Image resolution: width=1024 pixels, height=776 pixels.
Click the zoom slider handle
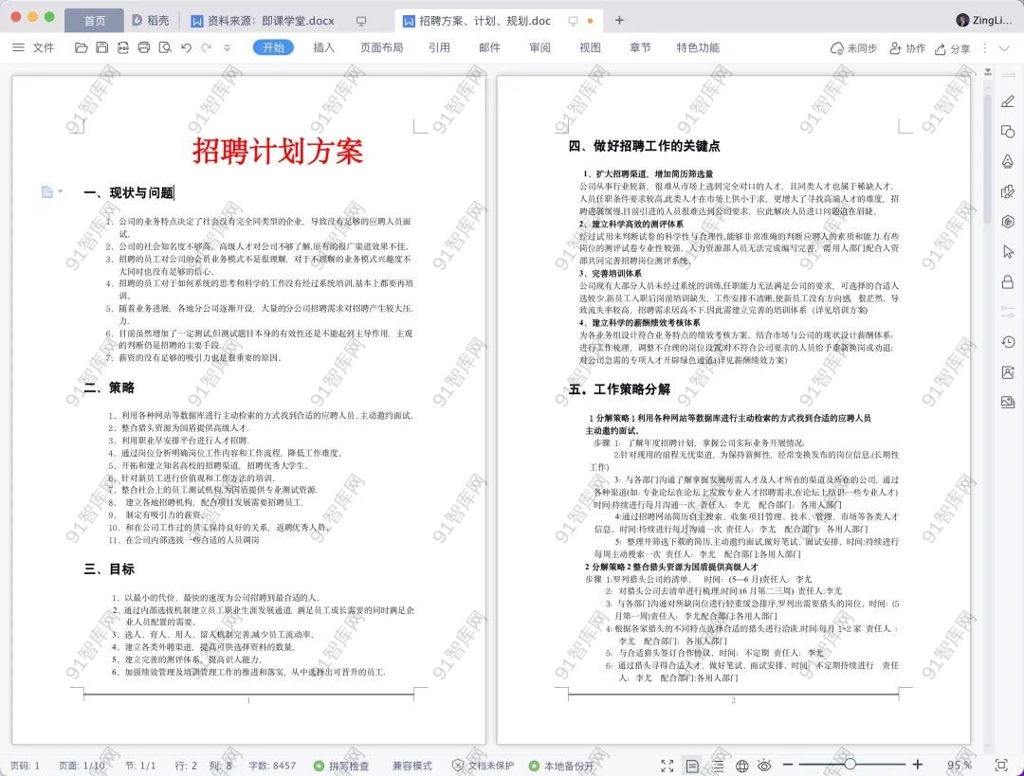coord(850,765)
